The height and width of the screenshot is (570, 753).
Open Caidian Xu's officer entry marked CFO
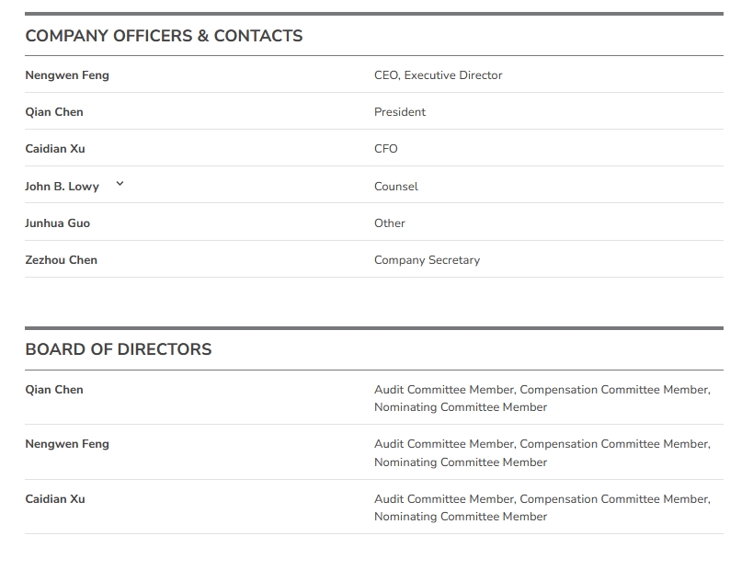(55, 149)
